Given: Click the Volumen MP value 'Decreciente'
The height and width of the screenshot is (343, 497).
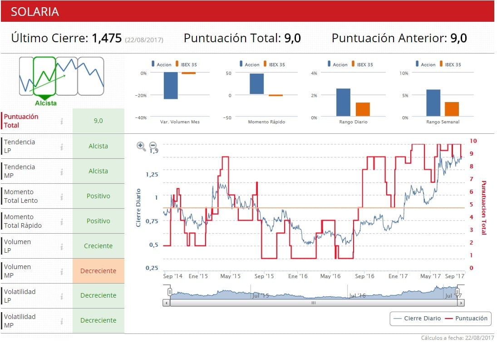Looking at the screenshot, I should [98, 271].
